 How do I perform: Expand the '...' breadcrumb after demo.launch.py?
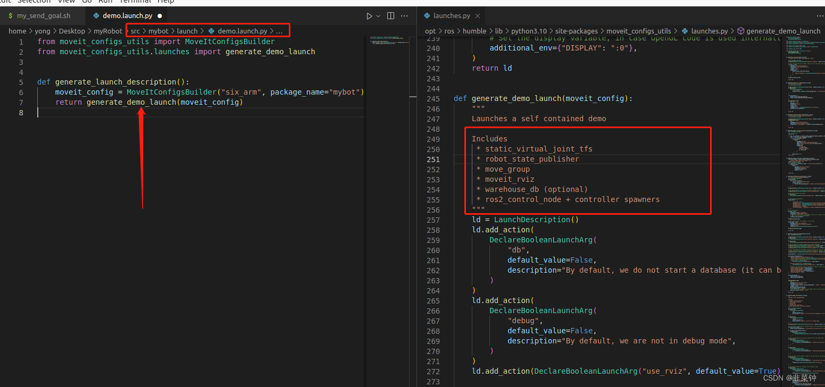[x=279, y=31]
